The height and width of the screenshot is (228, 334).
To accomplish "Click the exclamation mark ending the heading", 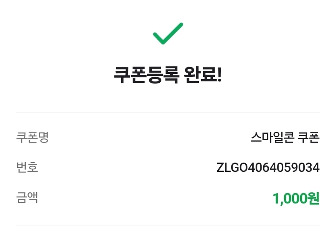I will (x=219, y=75).
